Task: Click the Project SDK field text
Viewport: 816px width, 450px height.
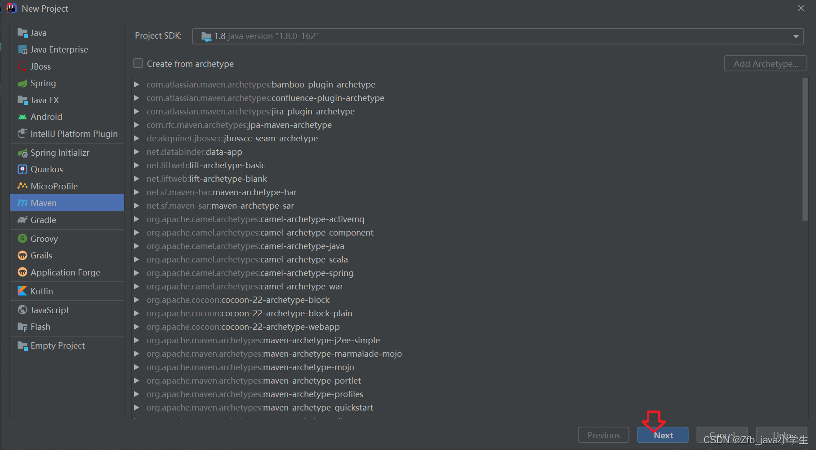Action: [266, 36]
